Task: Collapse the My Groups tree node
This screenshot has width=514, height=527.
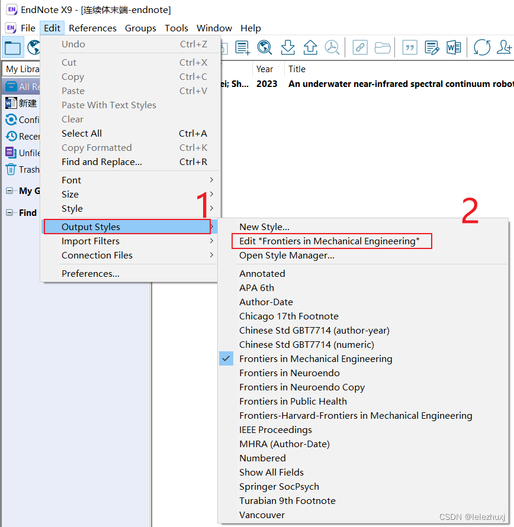Action: tap(9, 191)
